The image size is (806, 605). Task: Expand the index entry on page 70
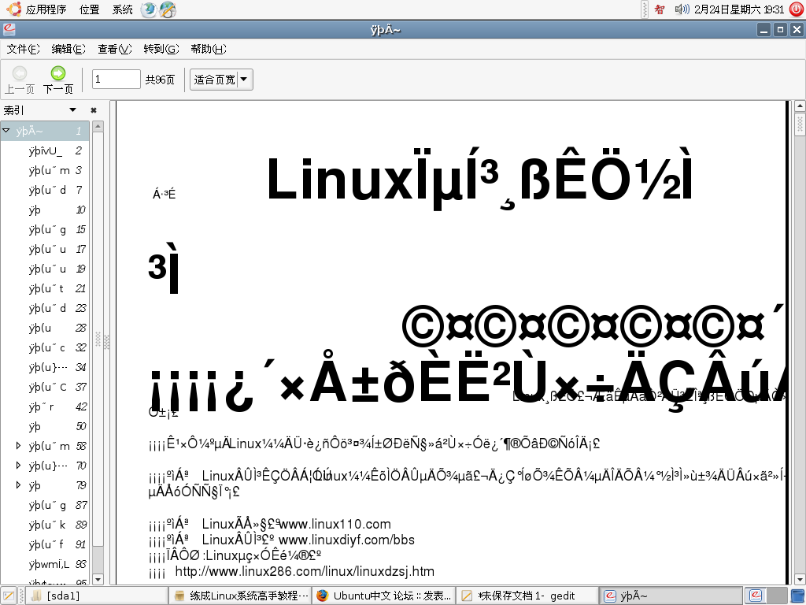(x=19, y=465)
